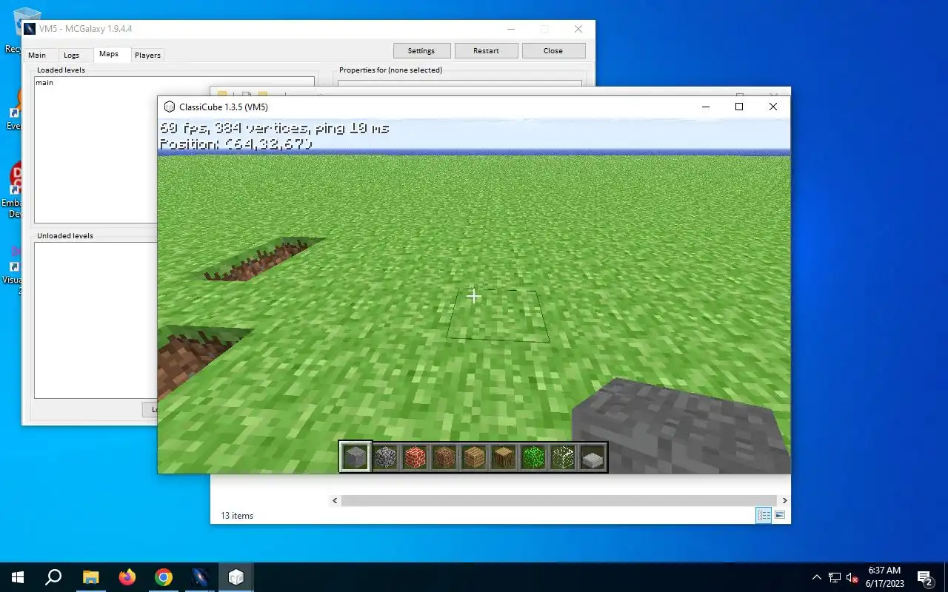The width and height of the screenshot is (948, 592).
Task: Launch Google Chrome from taskbar
Action: coord(163,577)
